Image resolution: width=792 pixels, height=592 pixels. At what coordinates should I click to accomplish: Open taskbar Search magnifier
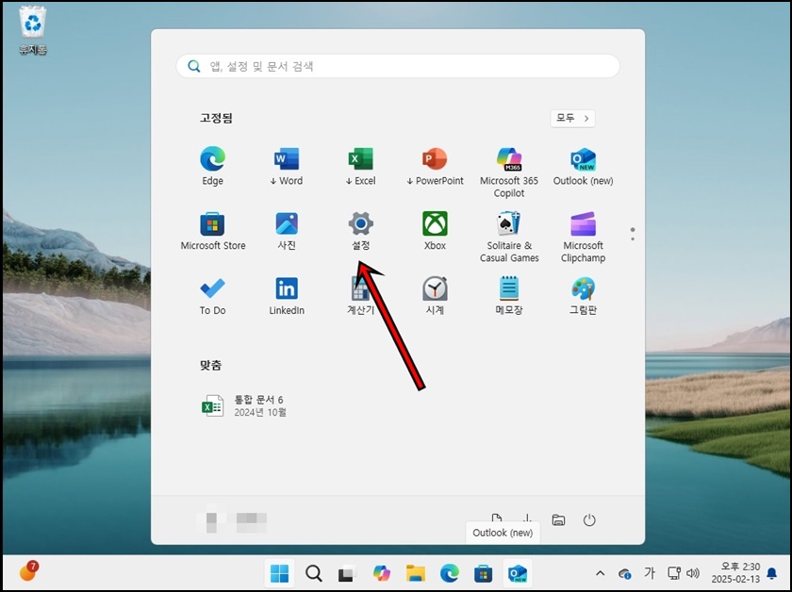click(x=313, y=573)
